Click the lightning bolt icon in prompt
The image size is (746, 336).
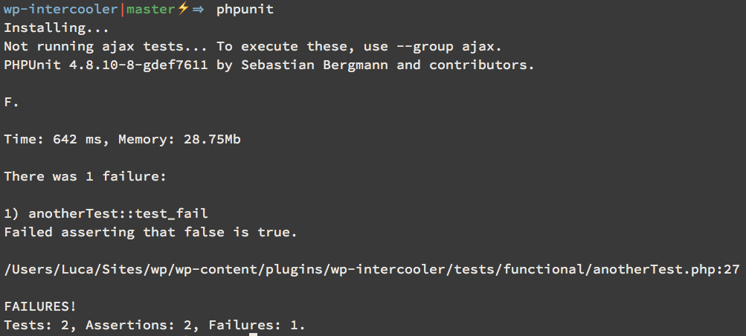[x=183, y=9]
